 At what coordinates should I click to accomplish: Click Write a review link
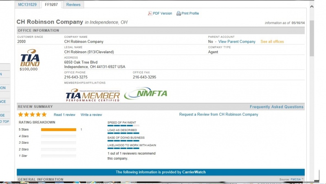[x=91, y=115]
